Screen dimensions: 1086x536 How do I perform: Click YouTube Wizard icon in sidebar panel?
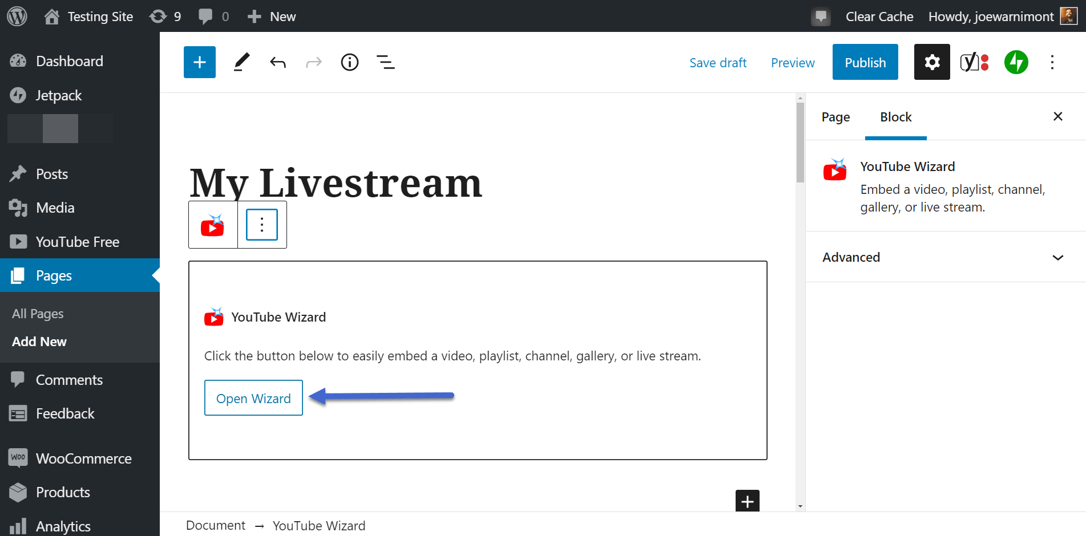pyautogui.click(x=835, y=169)
